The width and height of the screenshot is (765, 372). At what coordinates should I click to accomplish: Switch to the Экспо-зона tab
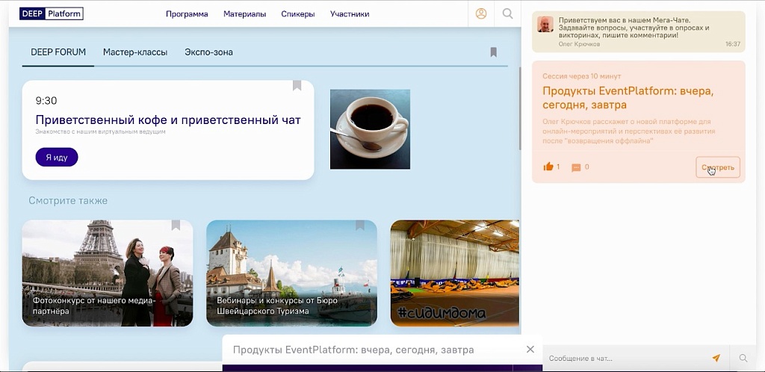pyautogui.click(x=208, y=52)
